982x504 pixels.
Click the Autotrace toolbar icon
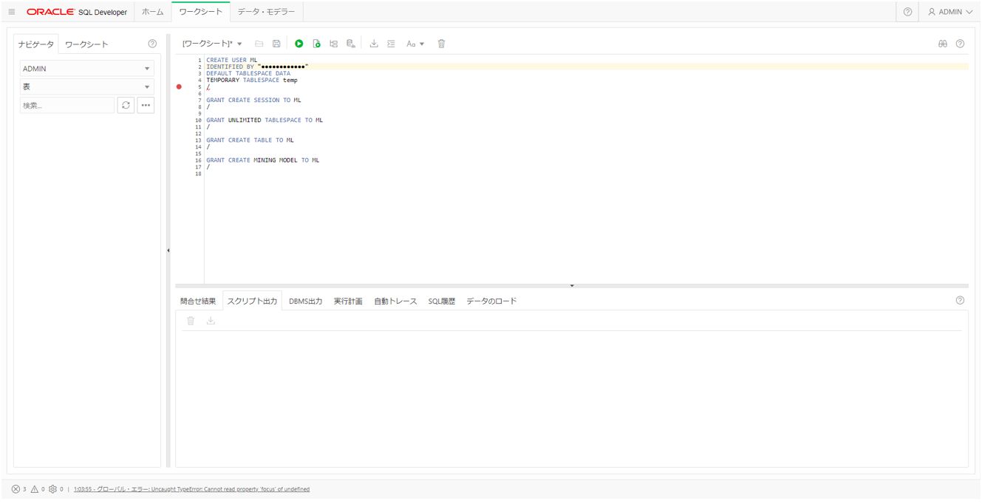[x=351, y=44]
